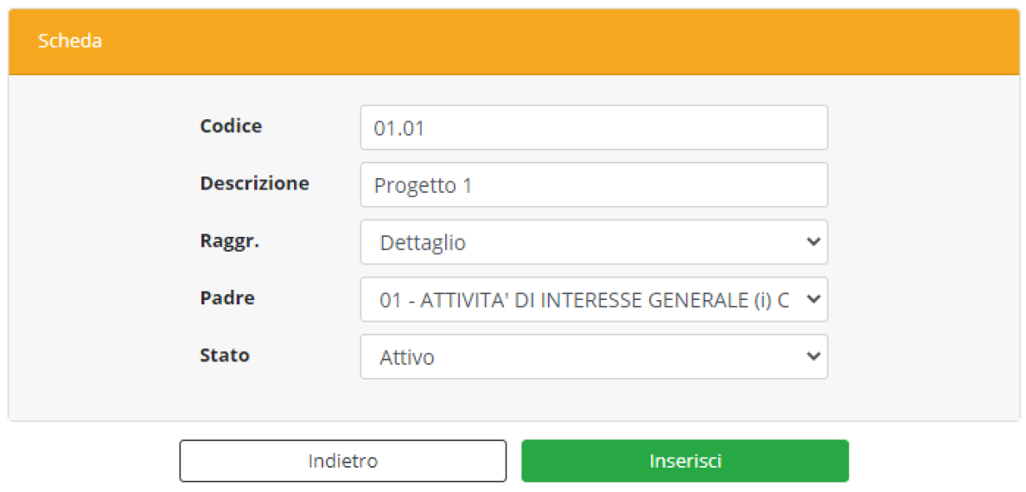Click the Raggr. field label
Screen dimensions: 1026x492
pyautogui.click(x=229, y=241)
